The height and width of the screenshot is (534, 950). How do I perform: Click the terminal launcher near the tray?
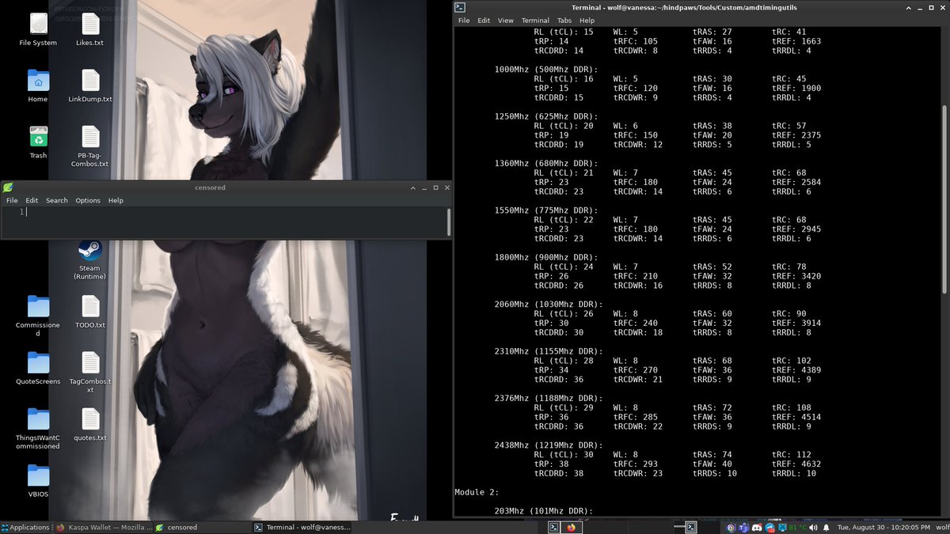tap(691, 527)
